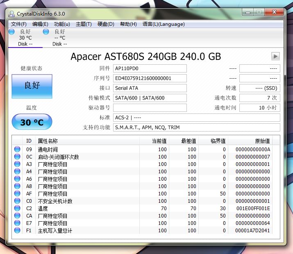This screenshot has height=254, width=293.
Task: Click the 原始值 column header
Action: (x=250, y=141)
